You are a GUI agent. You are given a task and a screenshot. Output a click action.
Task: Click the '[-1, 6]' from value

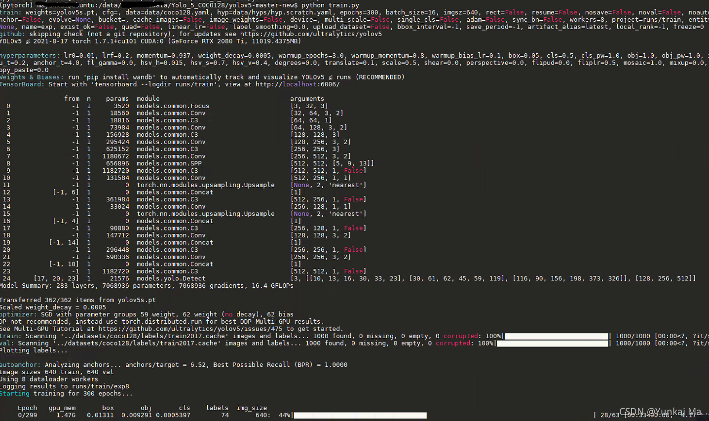[x=66, y=192]
